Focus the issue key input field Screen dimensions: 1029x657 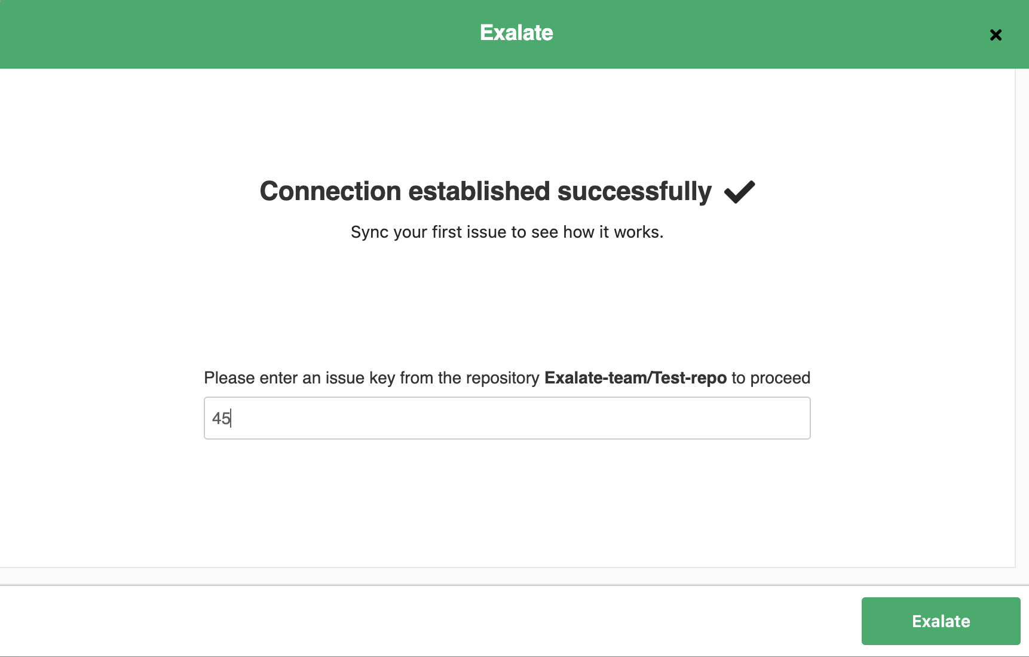click(507, 418)
